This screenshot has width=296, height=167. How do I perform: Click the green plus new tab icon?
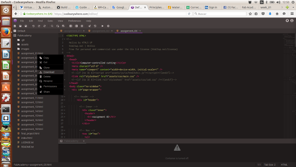pyautogui.click(x=287, y=7)
